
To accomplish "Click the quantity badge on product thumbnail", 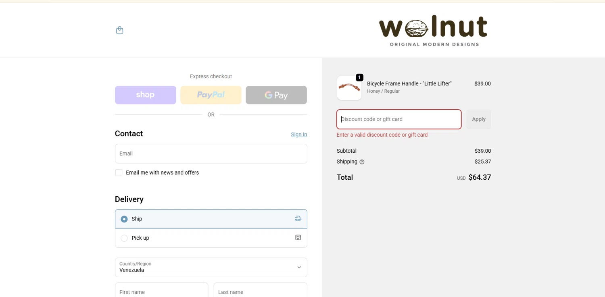I will point(359,77).
